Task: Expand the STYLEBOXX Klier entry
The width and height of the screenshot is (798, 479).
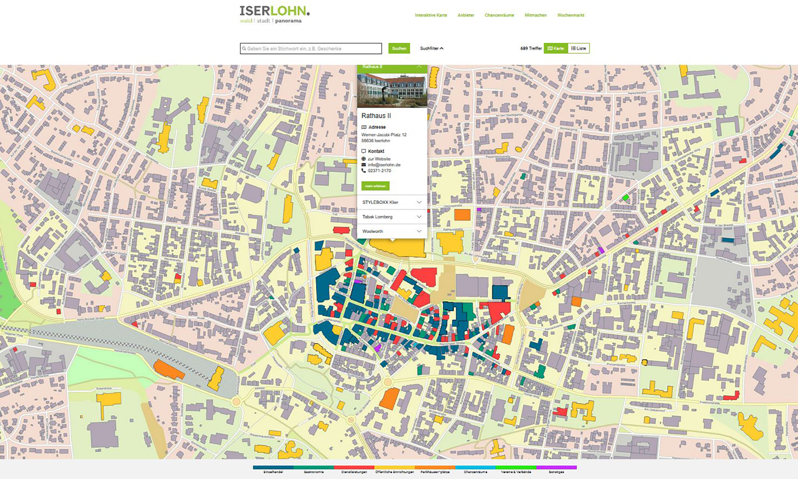Action: click(392, 202)
